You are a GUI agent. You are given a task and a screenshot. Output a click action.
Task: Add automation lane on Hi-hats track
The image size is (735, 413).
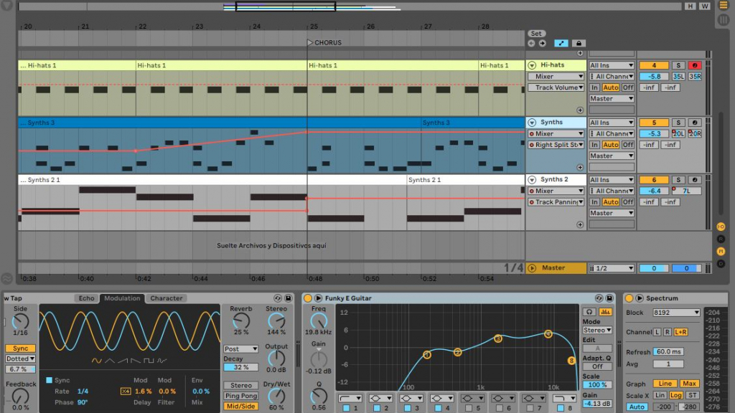pyautogui.click(x=580, y=110)
